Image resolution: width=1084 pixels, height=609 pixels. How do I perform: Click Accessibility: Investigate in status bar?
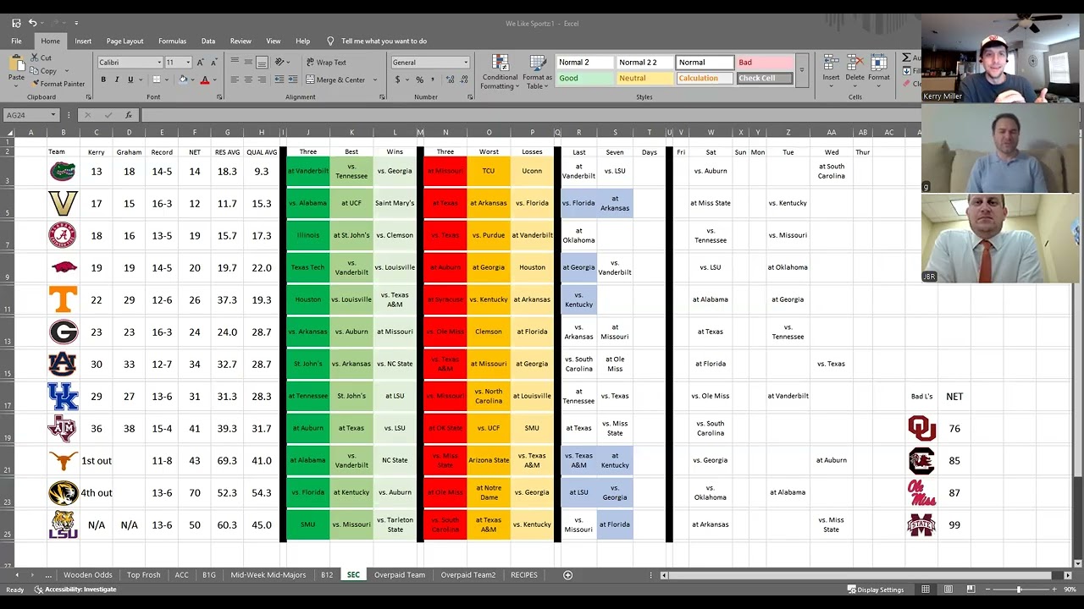point(75,590)
